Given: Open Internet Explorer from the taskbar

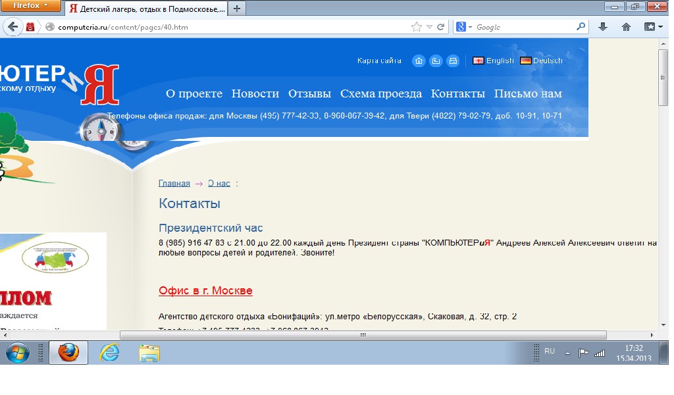Looking at the screenshot, I should coord(109,353).
